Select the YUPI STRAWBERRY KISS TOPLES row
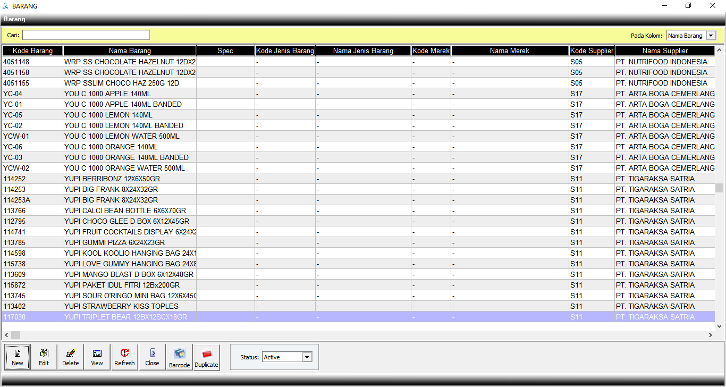The image size is (726, 387). tap(121, 306)
